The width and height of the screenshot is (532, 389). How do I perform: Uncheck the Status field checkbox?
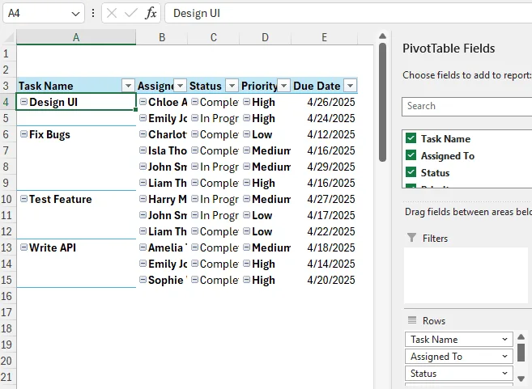tap(411, 172)
